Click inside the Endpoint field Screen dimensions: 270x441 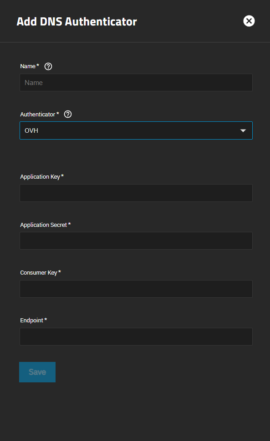click(136, 336)
